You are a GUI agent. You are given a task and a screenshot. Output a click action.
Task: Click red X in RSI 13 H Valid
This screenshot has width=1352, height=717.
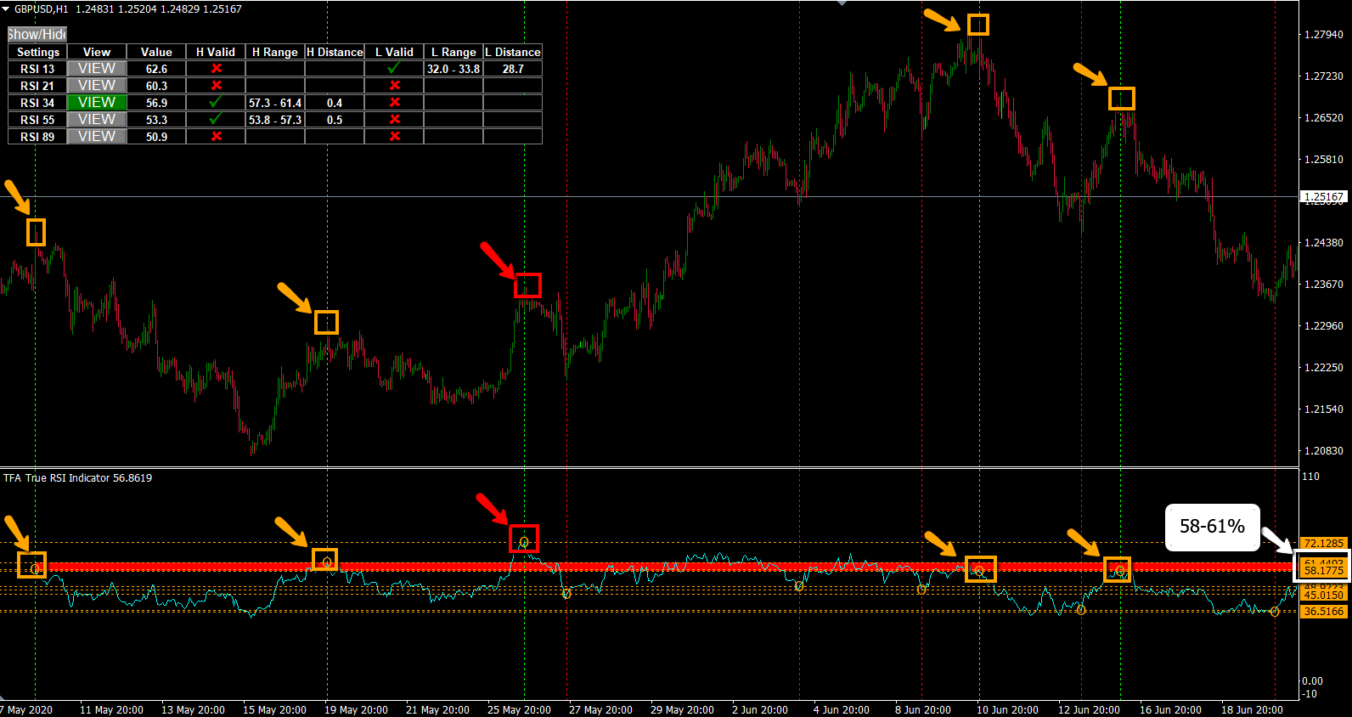(217, 68)
